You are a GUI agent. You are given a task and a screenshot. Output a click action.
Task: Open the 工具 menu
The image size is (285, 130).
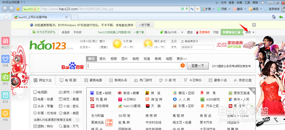tap(247, 3)
